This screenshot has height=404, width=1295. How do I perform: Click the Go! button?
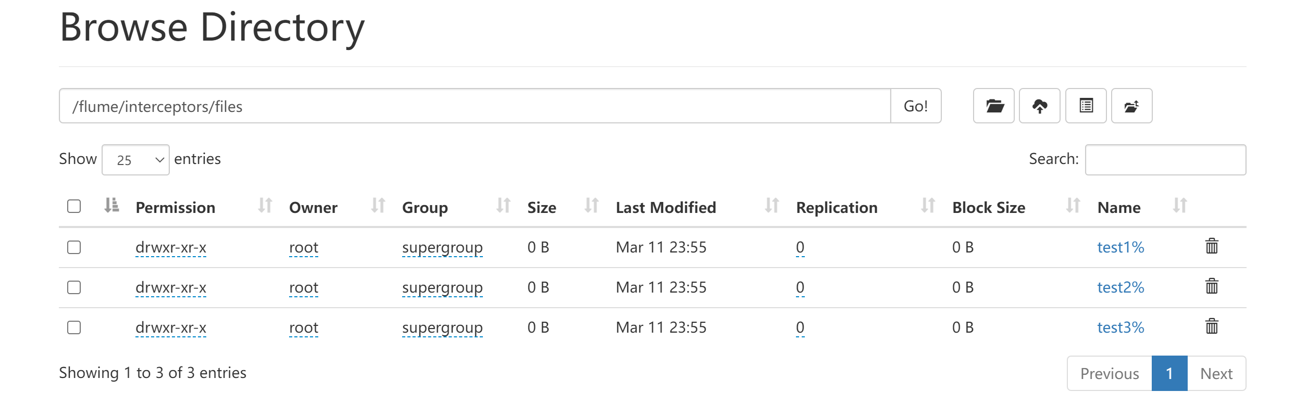tap(916, 106)
